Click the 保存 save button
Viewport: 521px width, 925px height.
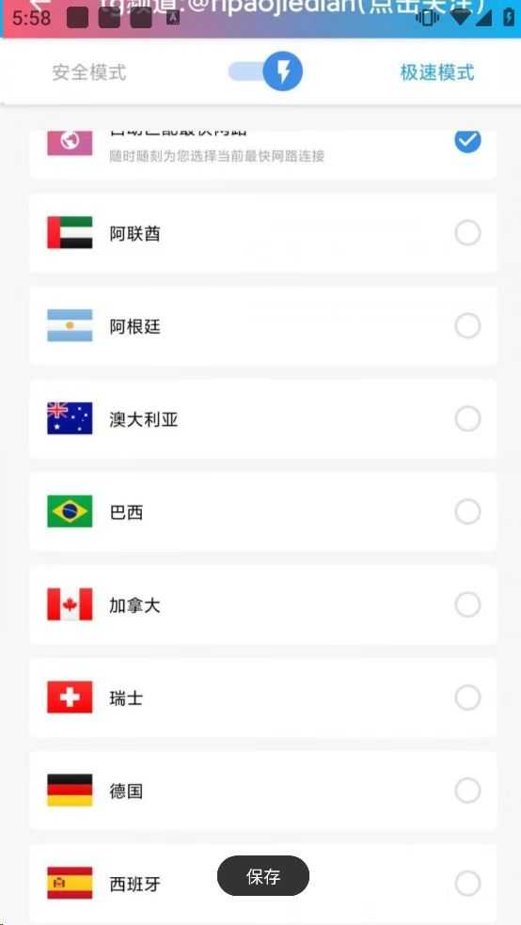pyautogui.click(x=263, y=876)
